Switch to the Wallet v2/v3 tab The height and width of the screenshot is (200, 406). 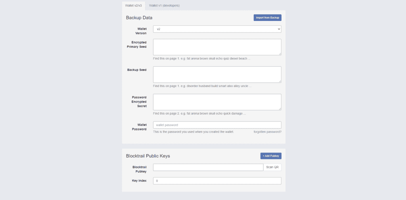pos(133,6)
